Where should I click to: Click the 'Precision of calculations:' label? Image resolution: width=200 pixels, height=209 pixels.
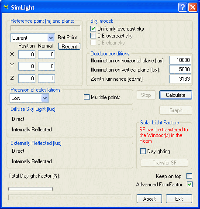[x=36, y=90]
